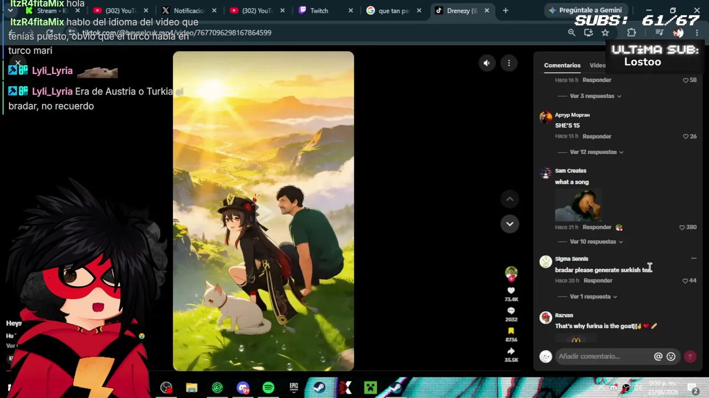This screenshot has height=398, width=709.
Task: Close the Drenezy TikTok tab
Action: click(x=487, y=11)
